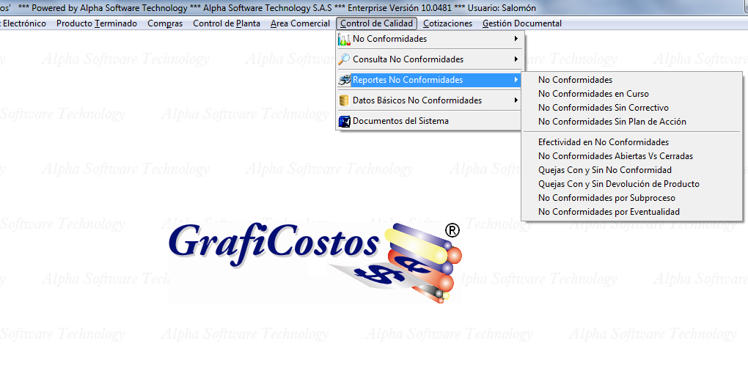Click the GrafiCostos logo image
The width and height of the screenshot is (748, 368).
(315, 260)
